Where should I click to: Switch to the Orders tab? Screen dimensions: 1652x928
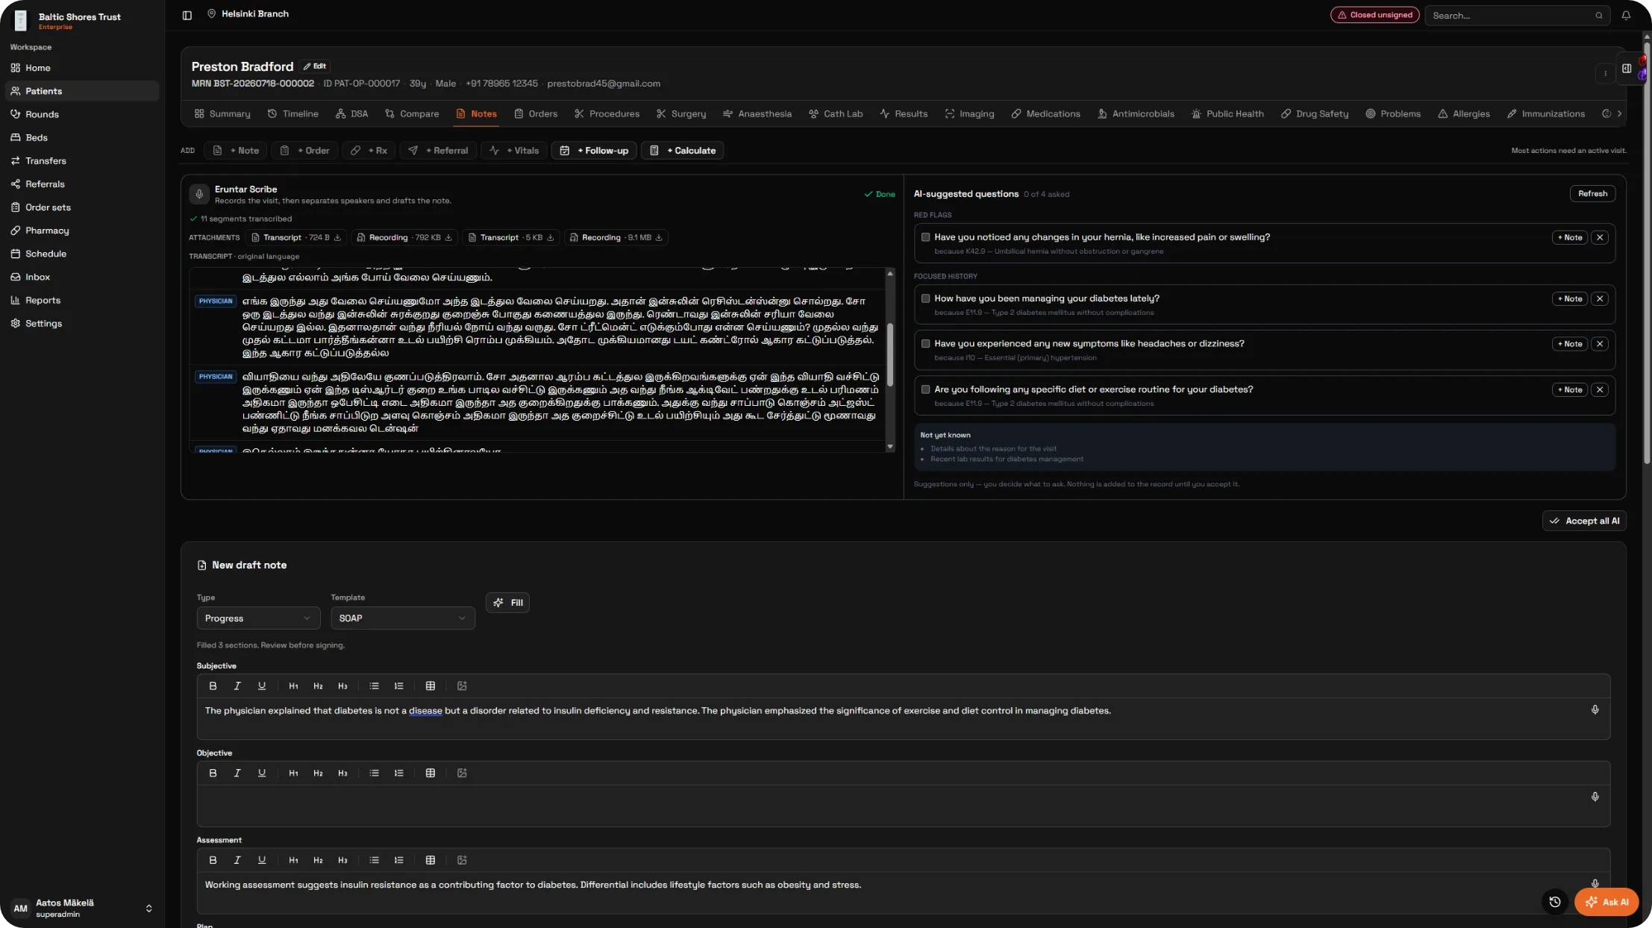pyautogui.click(x=536, y=114)
